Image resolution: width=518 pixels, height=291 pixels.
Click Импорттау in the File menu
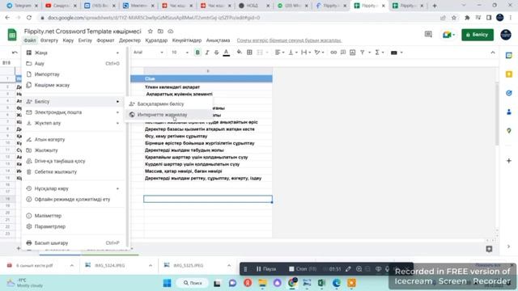[74, 74]
